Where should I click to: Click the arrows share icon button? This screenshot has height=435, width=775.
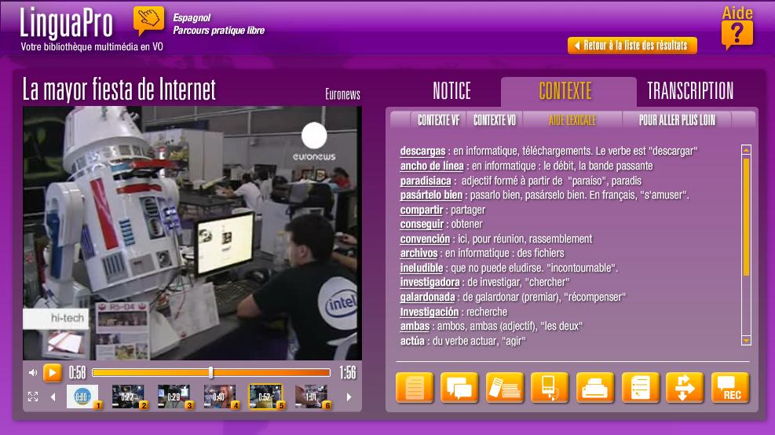pyautogui.click(x=685, y=387)
